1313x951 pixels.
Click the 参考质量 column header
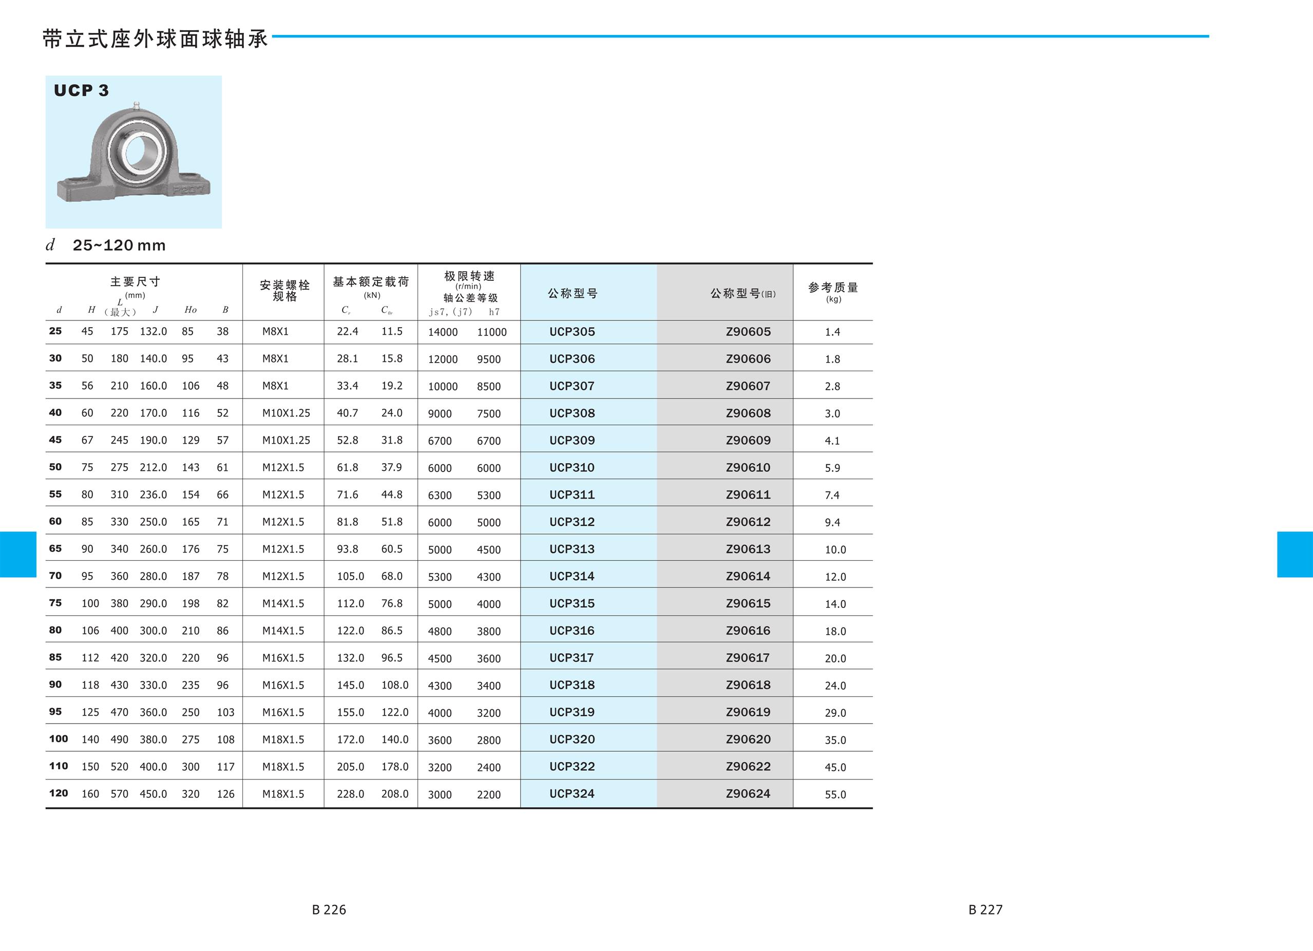(833, 288)
